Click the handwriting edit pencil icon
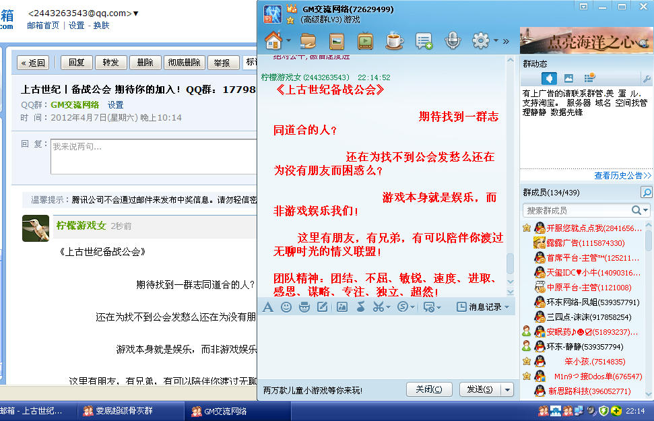This screenshot has height=421, width=654. (x=323, y=307)
